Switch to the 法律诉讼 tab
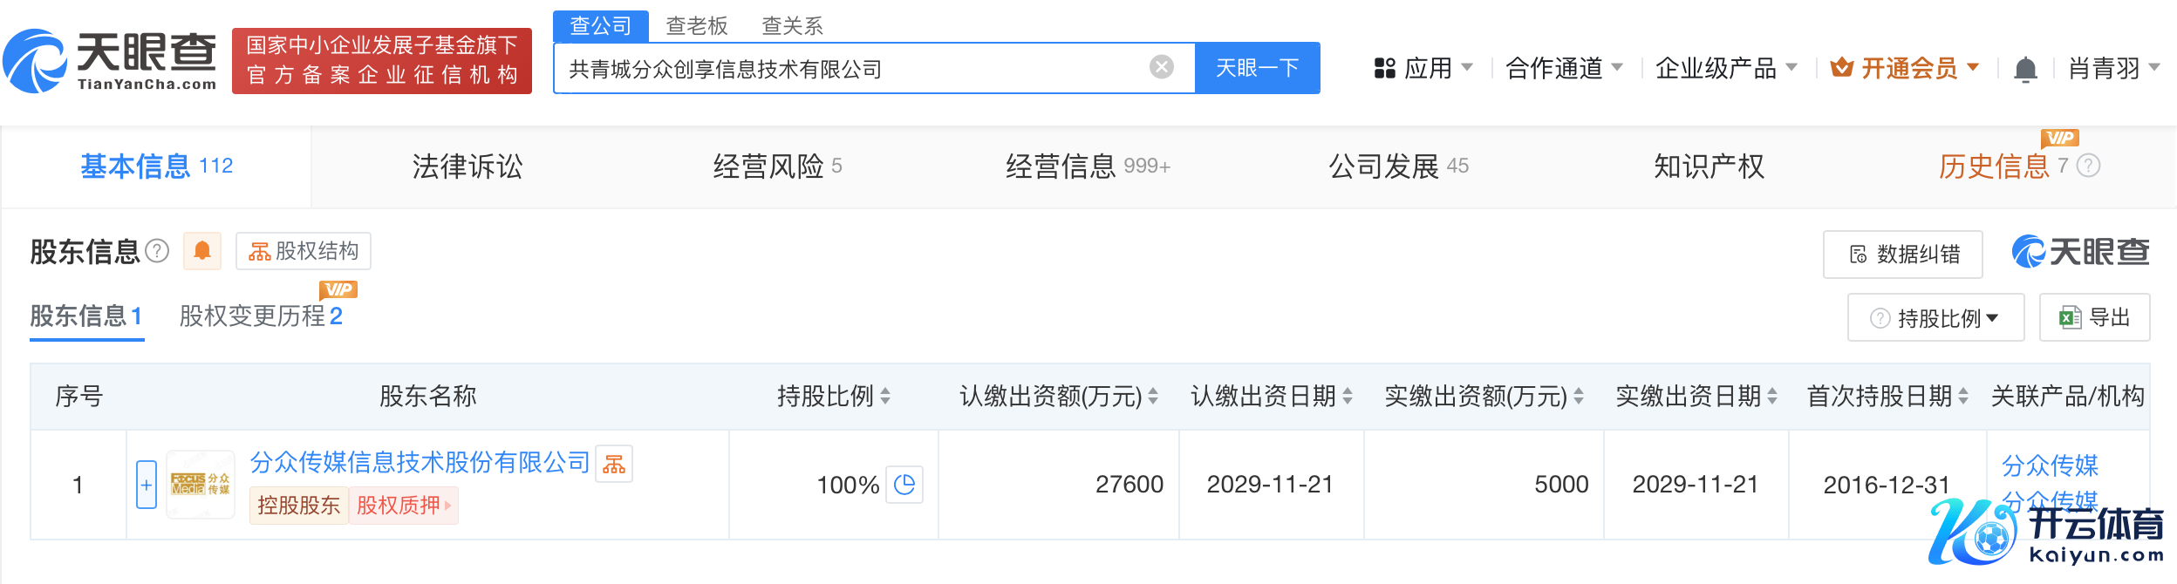Image resolution: width=2177 pixels, height=584 pixels. click(x=467, y=166)
